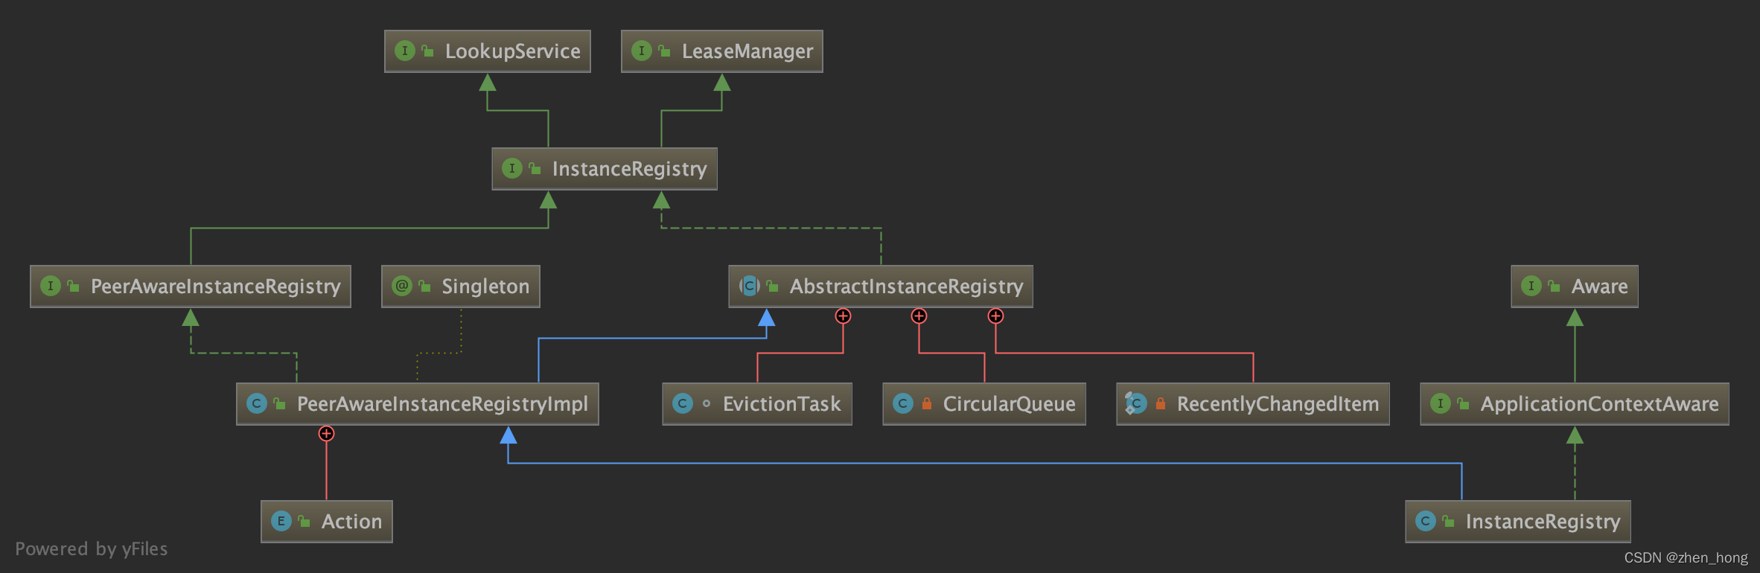
Task: Select the bottom class InstanceRegistry label
Action: [x=1543, y=522]
